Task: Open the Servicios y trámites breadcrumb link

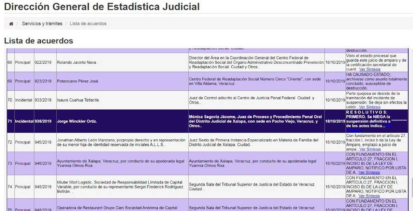Action: 42,24
